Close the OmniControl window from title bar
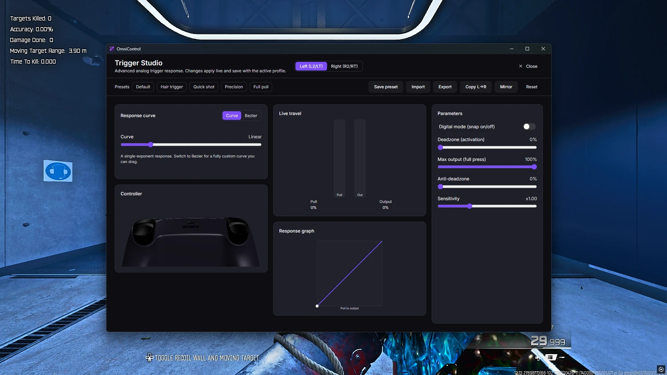This screenshot has width=667, height=375. point(543,49)
